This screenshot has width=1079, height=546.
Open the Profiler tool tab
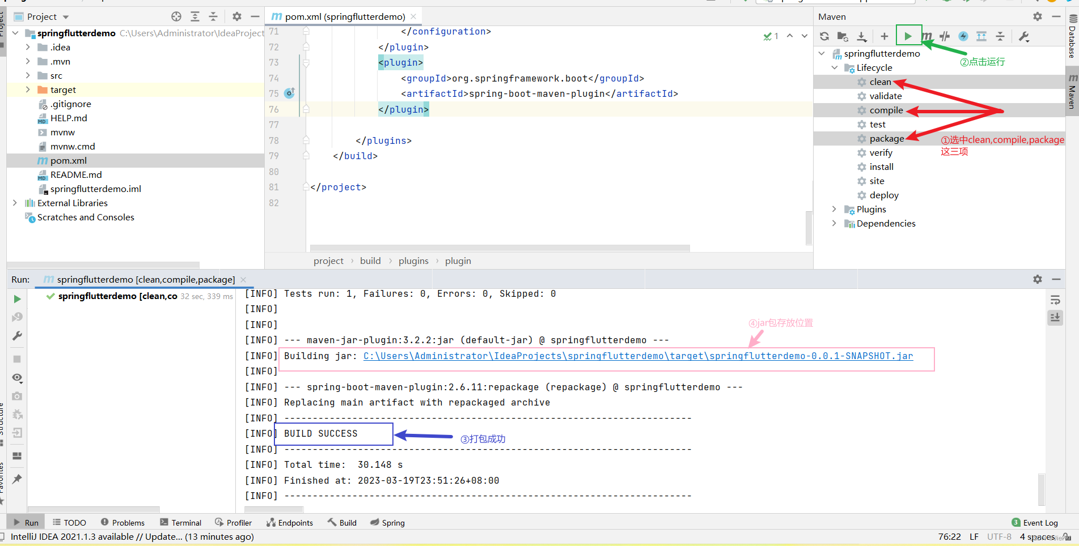[233, 522]
